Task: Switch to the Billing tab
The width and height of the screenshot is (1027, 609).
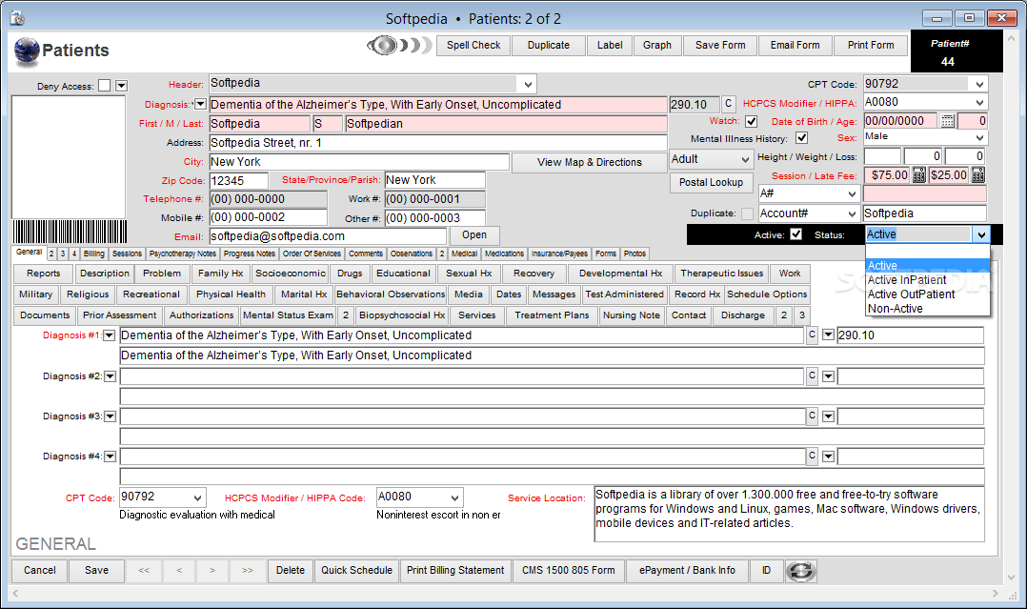Action: point(93,254)
